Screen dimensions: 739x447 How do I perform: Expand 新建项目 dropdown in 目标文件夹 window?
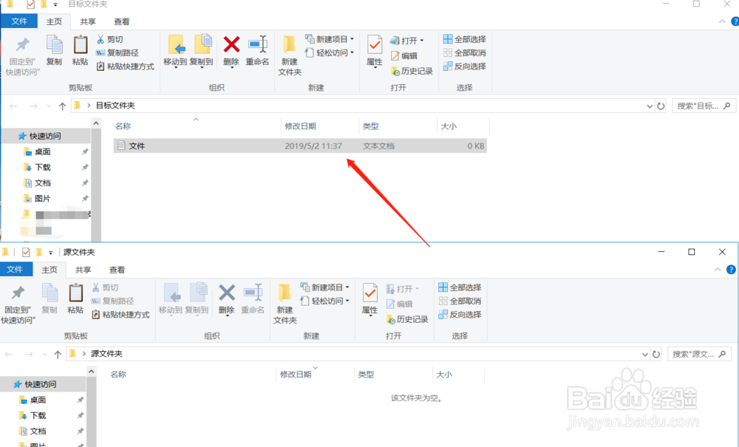click(x=352, y=39)
